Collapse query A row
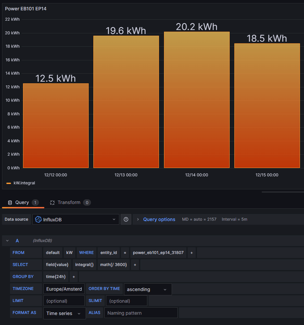Screen dimensions: 304x325 (7, 241)
